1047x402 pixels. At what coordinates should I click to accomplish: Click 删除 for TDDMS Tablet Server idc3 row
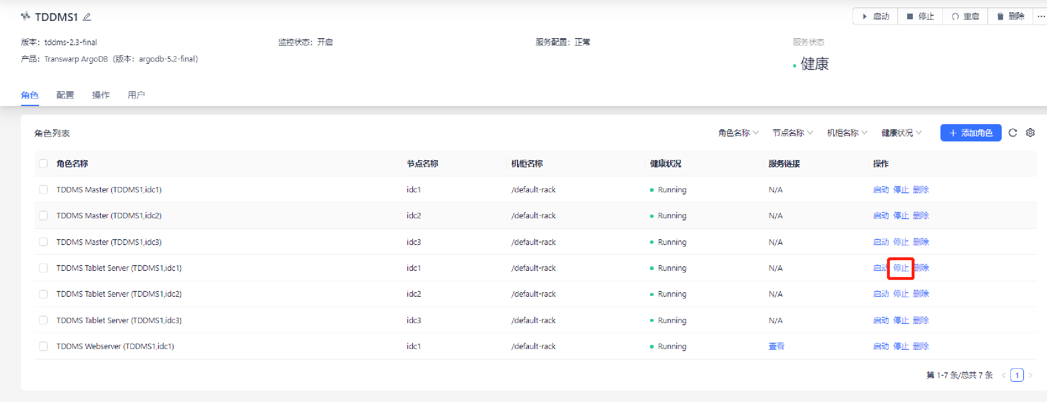tap(921, 320)
